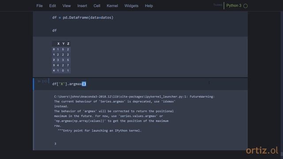Open the Insert menu
This screenshot has width=283, height=159.
[82, 6]
